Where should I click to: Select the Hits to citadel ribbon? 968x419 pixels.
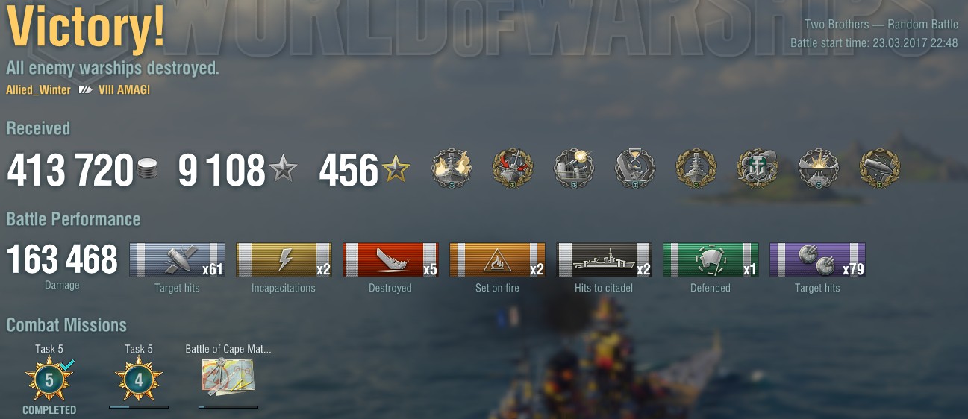(604, 260)
